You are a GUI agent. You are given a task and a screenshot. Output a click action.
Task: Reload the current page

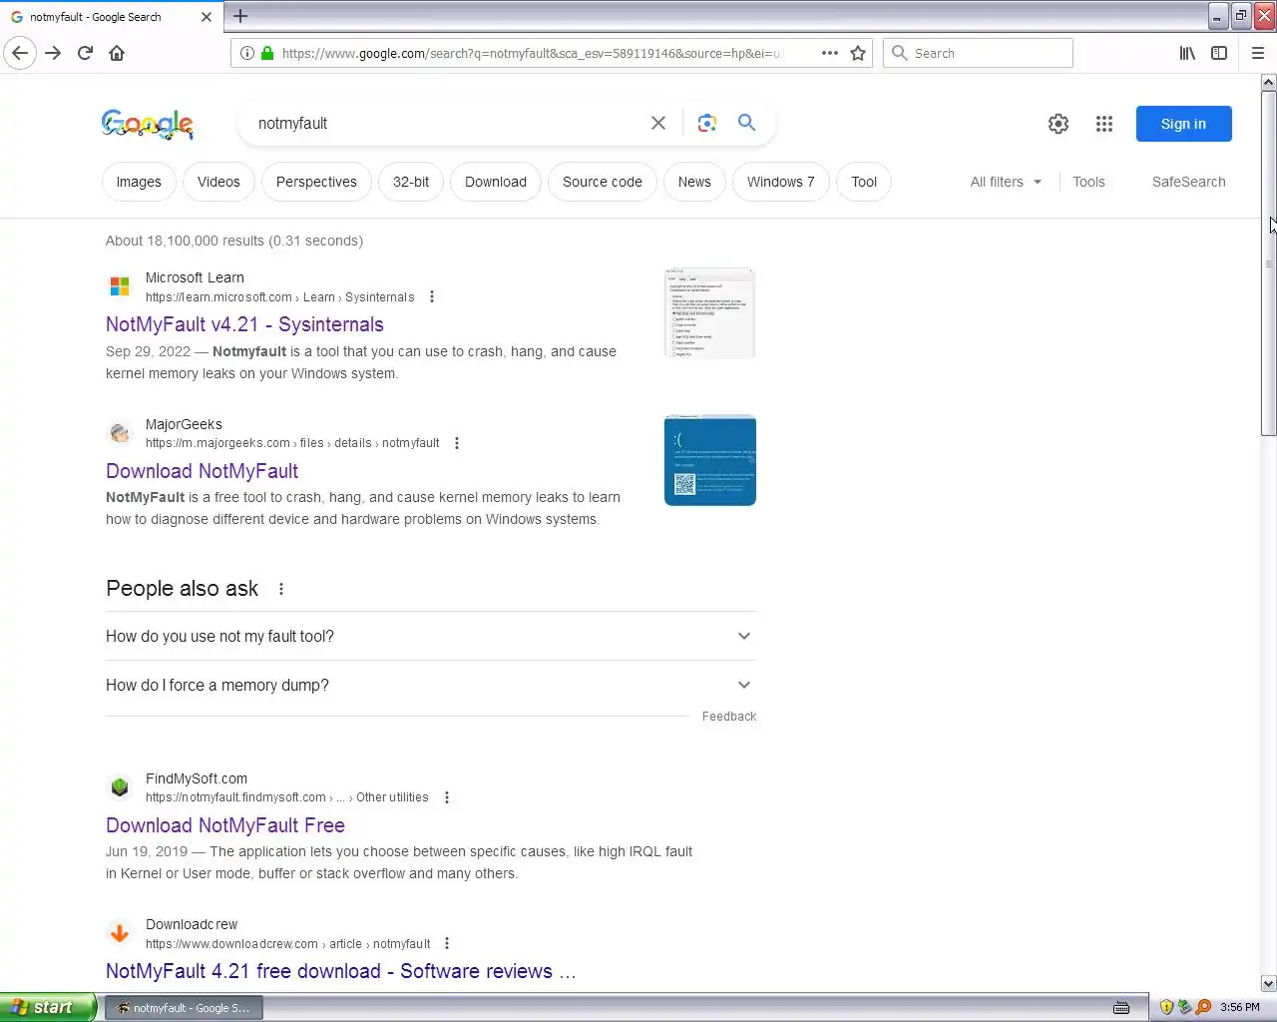[x=85, y=53]
